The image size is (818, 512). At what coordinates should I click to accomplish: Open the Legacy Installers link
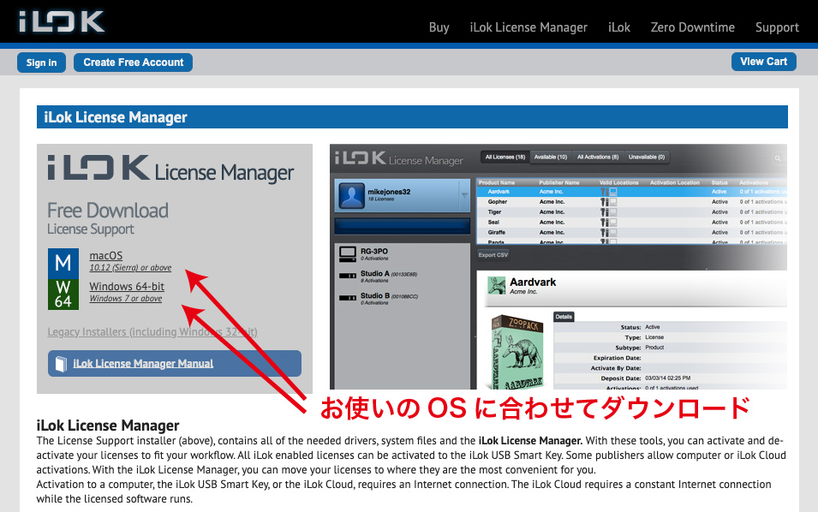[x=152, y=331]
